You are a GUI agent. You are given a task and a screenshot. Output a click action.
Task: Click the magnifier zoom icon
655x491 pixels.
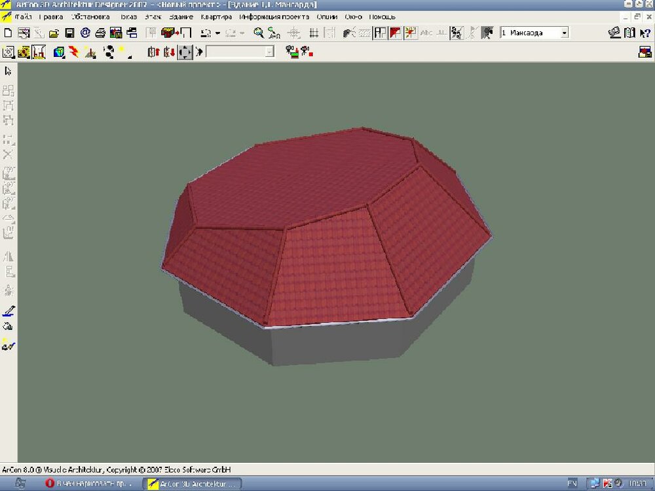point(259,32)
